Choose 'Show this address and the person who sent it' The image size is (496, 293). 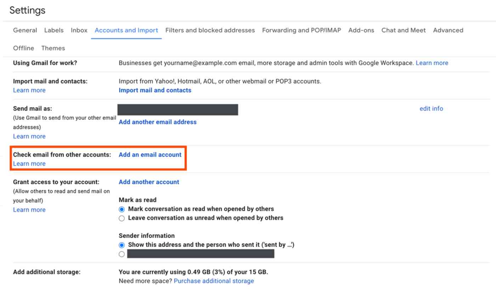tap(122, 245)
